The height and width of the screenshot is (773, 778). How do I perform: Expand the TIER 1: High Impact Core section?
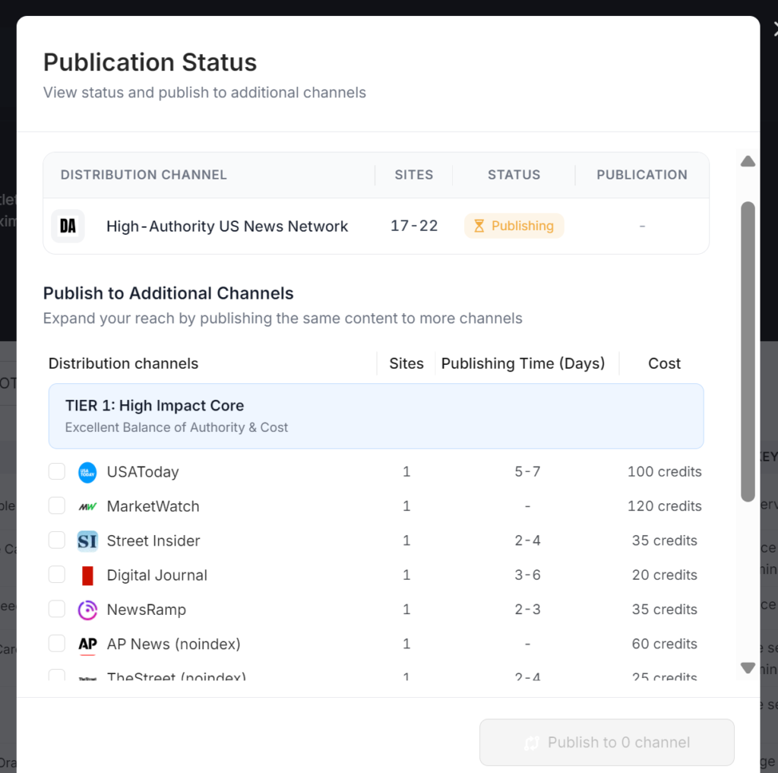376,415
